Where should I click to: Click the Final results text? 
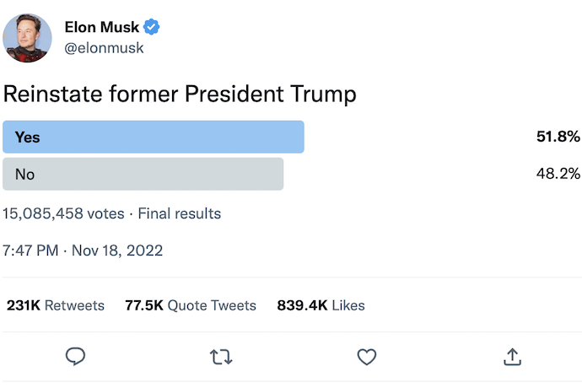179,213
